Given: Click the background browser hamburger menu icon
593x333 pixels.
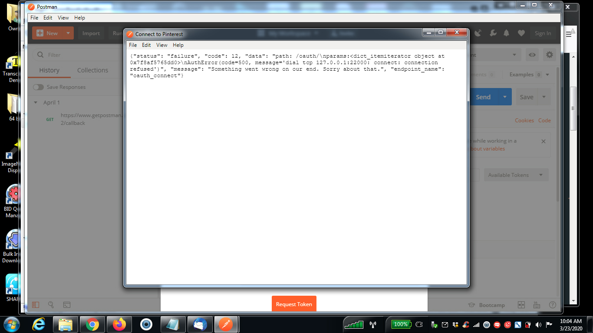Looking at the screenshot, I should click(569, 35).
